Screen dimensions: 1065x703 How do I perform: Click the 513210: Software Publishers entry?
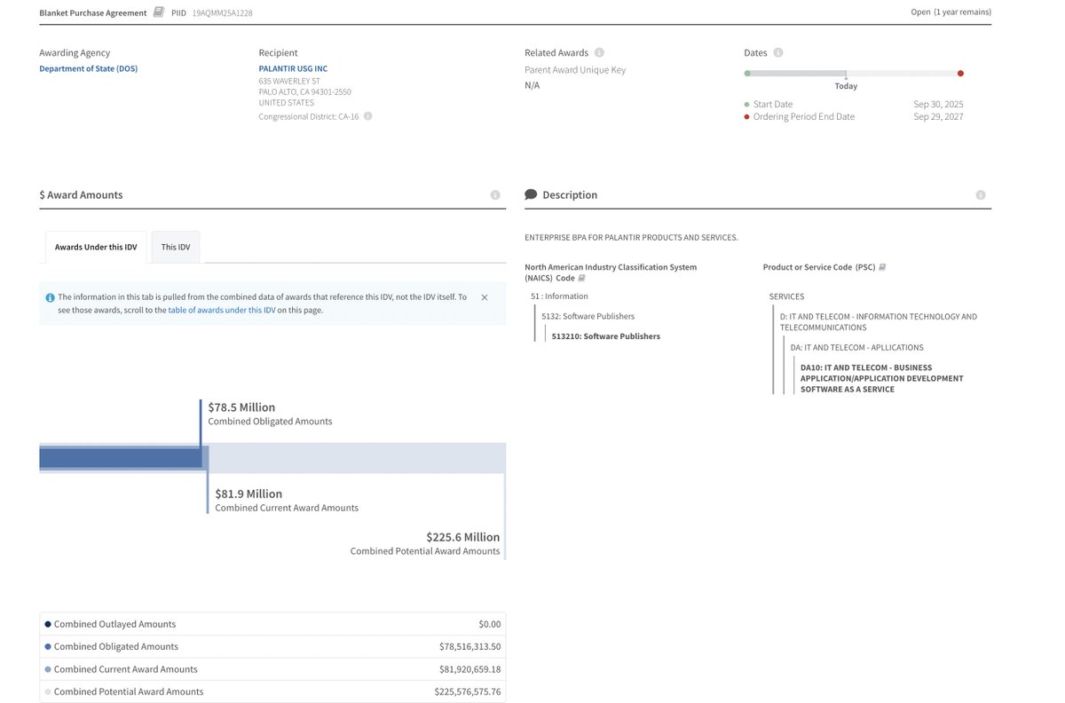605,336
